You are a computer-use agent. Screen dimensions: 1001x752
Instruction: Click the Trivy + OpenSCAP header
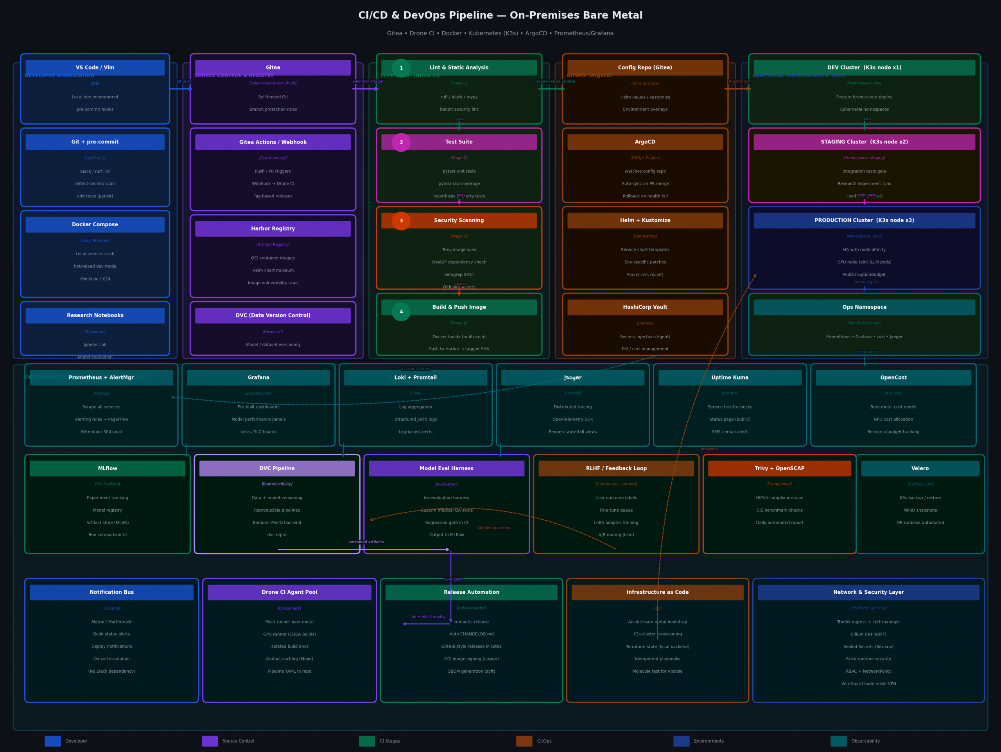(x=779, y=468)
